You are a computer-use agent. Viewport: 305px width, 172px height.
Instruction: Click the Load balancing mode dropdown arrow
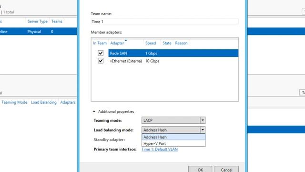point(203,129)
